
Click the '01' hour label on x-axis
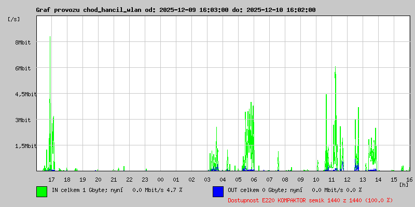point(176,180)
